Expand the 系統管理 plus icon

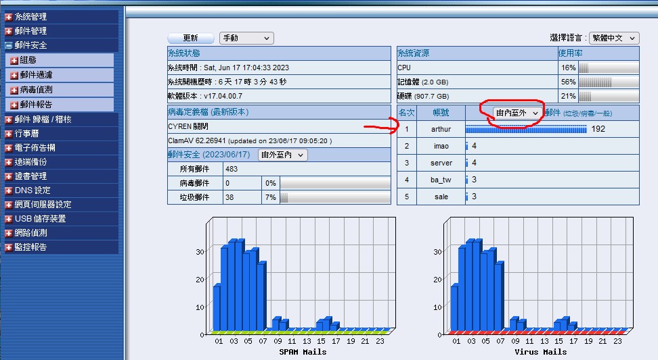click(x=9, y=17)
